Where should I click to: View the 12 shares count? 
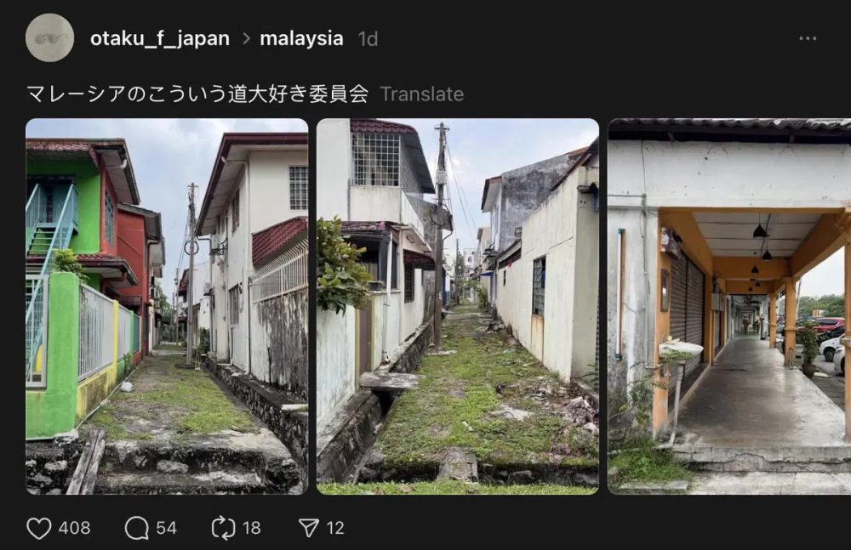[x=335, y=528]
